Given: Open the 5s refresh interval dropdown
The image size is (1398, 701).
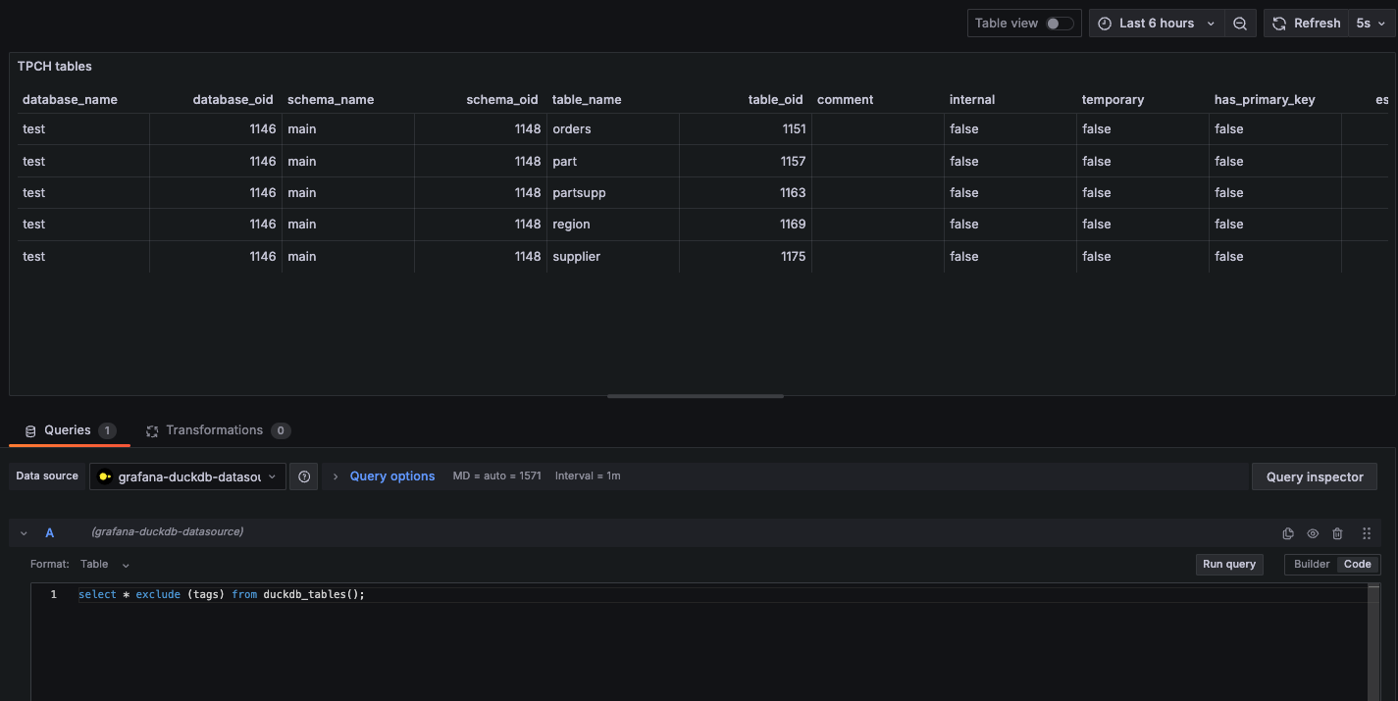Looking at the screenshot, I should tap(1370, 24).
